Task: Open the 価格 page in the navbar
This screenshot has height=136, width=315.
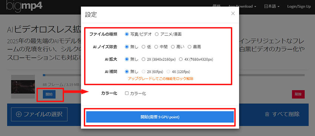Action: tap(217, 6)
